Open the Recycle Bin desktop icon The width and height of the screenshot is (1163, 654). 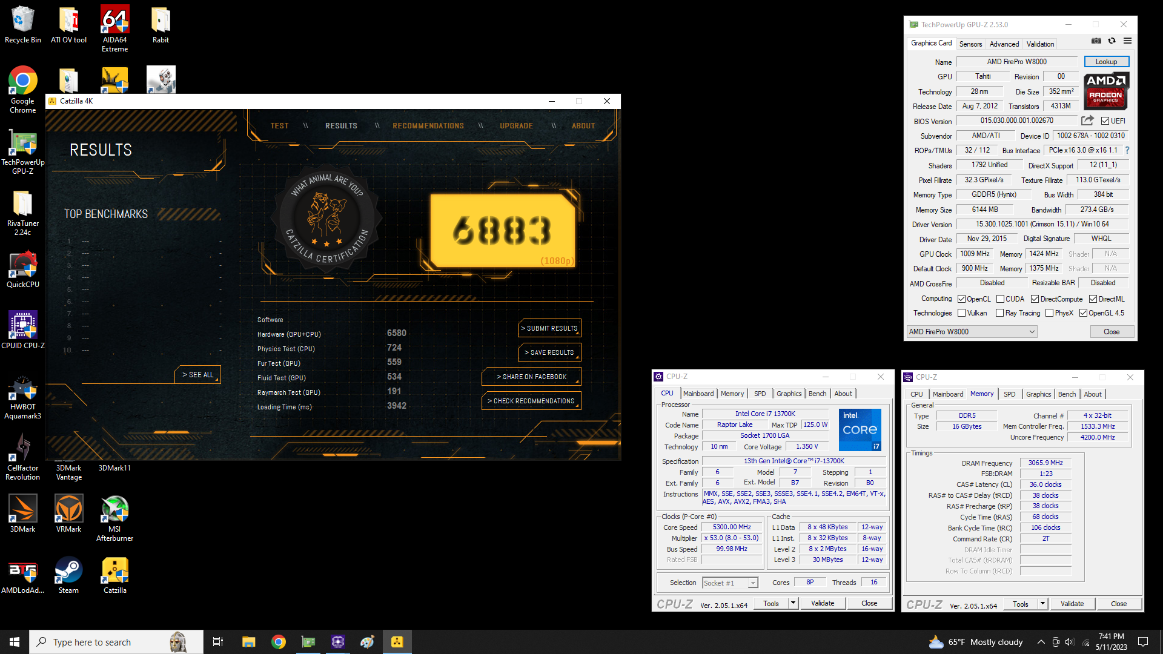point(22,25)
